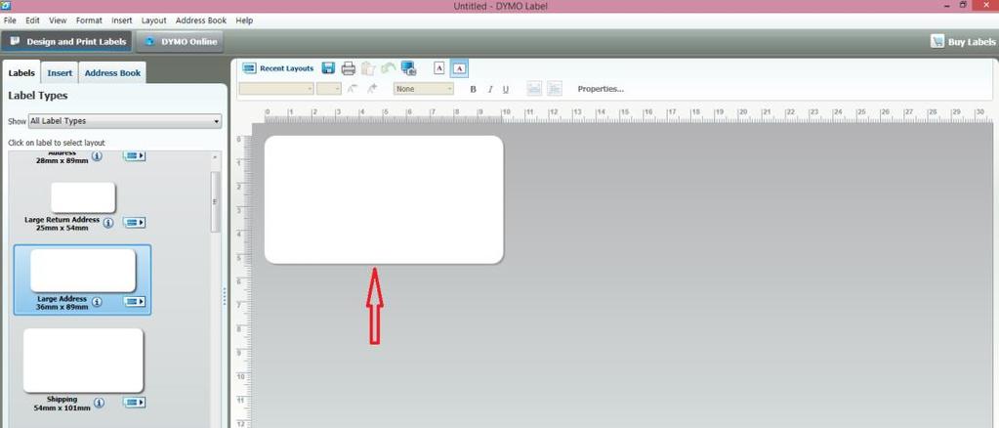Click the Buy Labels shopping cart icon
This screenshot has width=999, height=428.
tap(937, 41)
